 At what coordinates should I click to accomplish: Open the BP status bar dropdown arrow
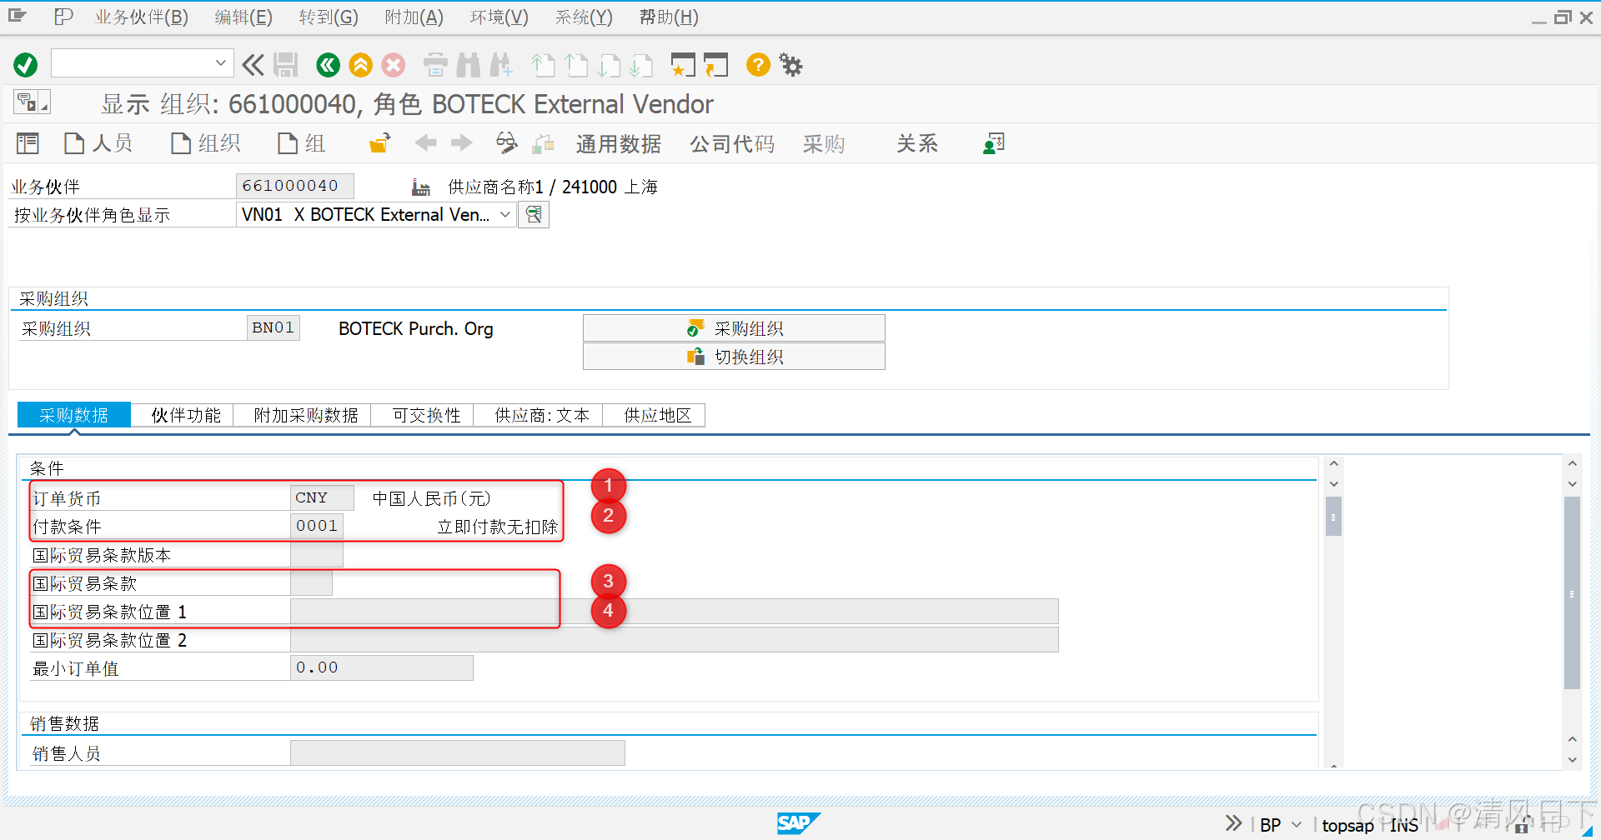pyautogui.click(x=1297, y=825)
